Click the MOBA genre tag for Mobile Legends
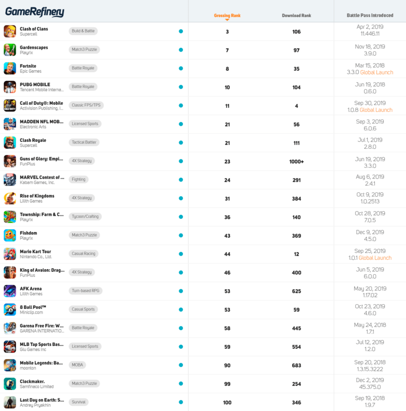Viewport: 406px width, 411px height. tap(77, 365)
